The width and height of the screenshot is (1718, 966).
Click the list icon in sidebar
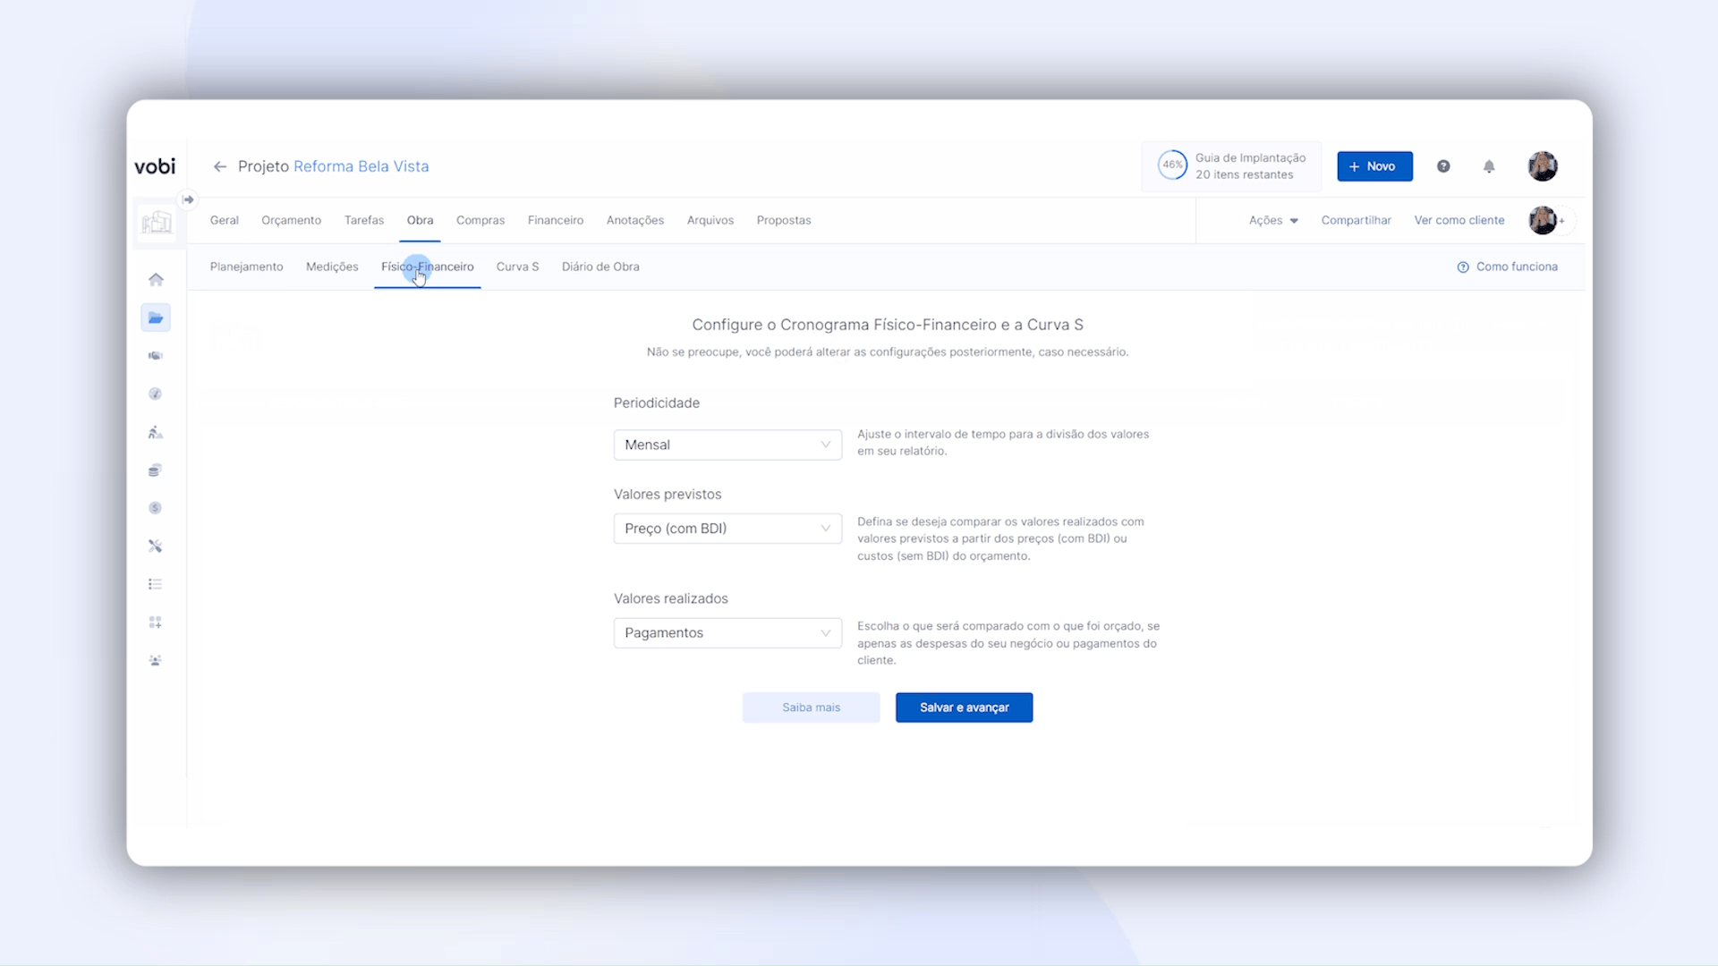(x=156, y=584)
